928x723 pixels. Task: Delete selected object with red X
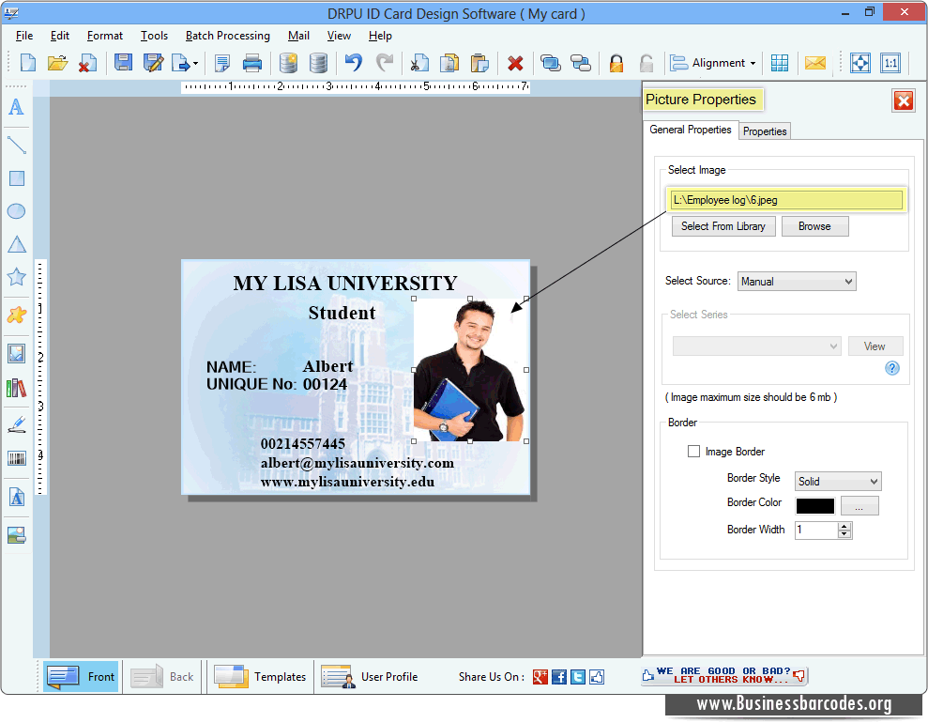point(515,63)
